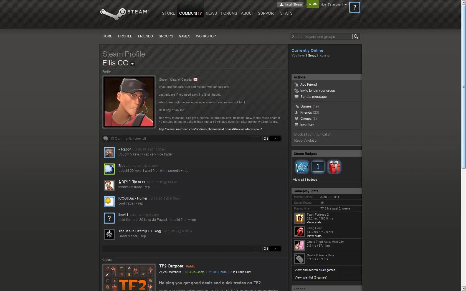Switch to the FRIENDS tab
Viewport: 466px width, 291px height.
coord(145,36)
